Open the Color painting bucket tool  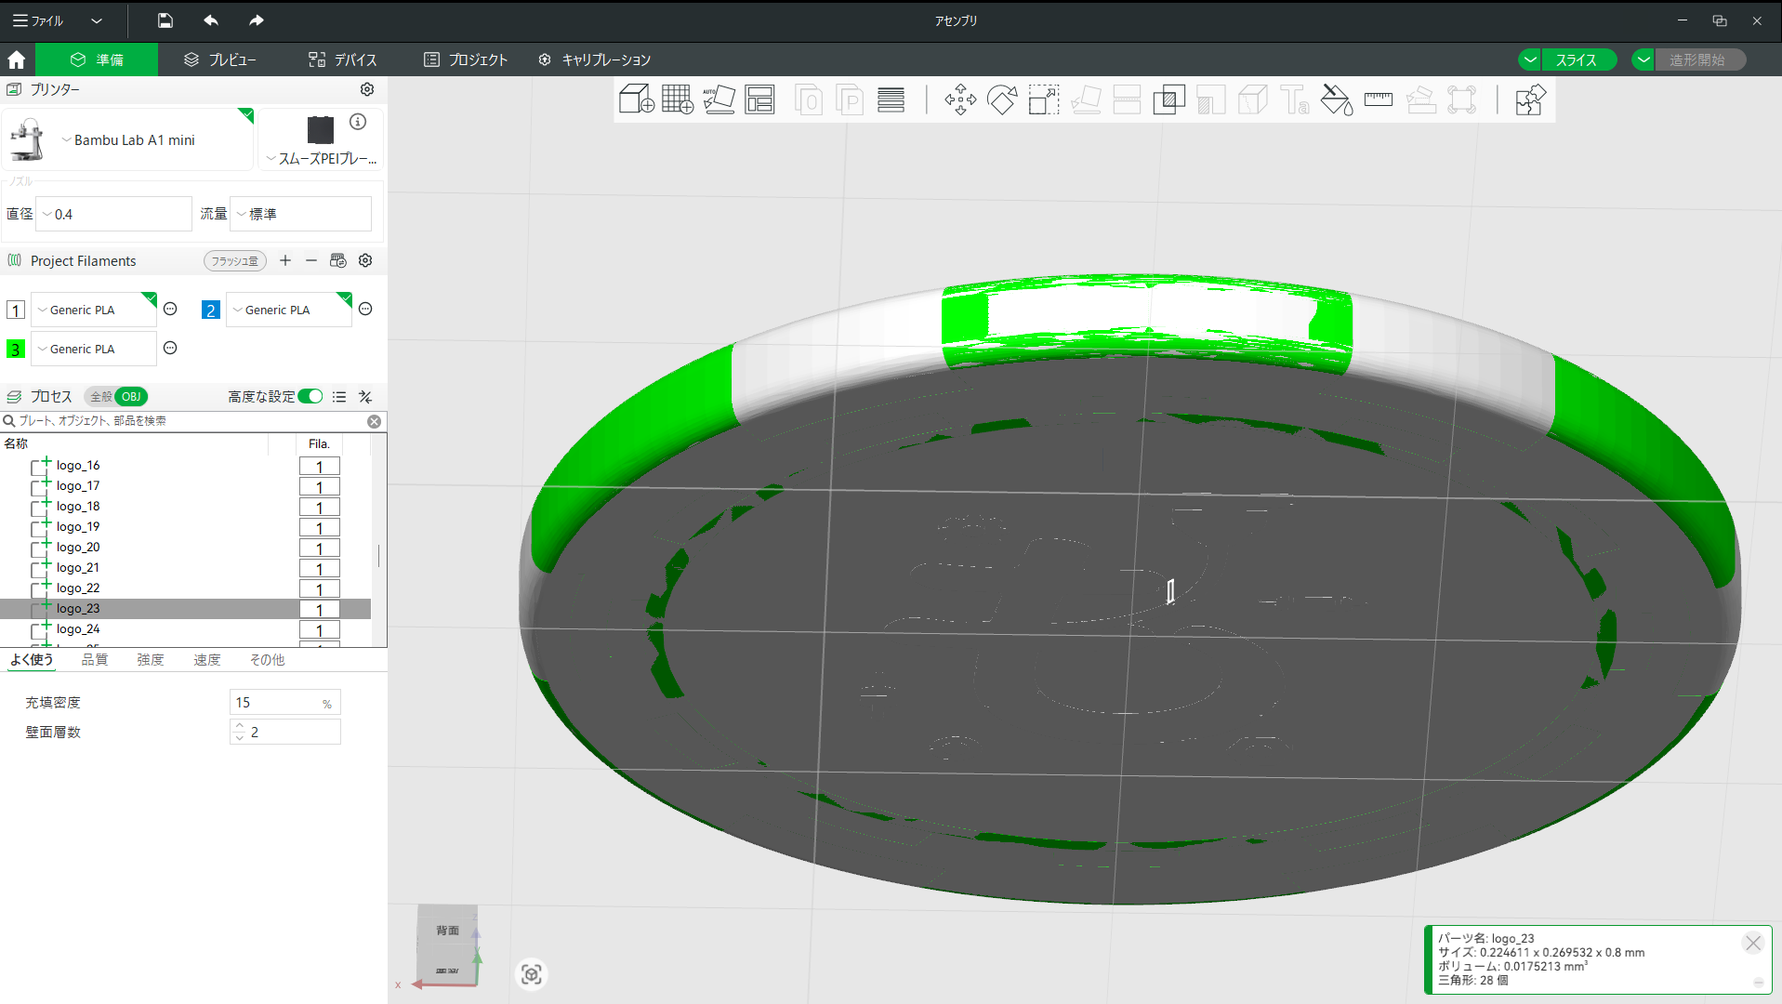(1337, 99)
